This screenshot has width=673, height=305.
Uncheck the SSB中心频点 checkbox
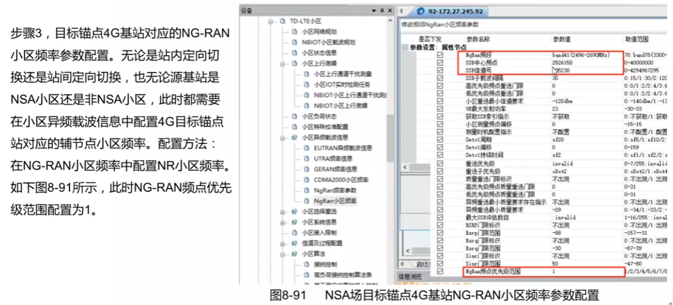439,63
